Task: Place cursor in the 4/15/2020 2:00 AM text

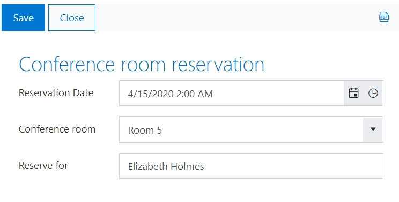Action: pyautogui.click(x=170, y=94)
